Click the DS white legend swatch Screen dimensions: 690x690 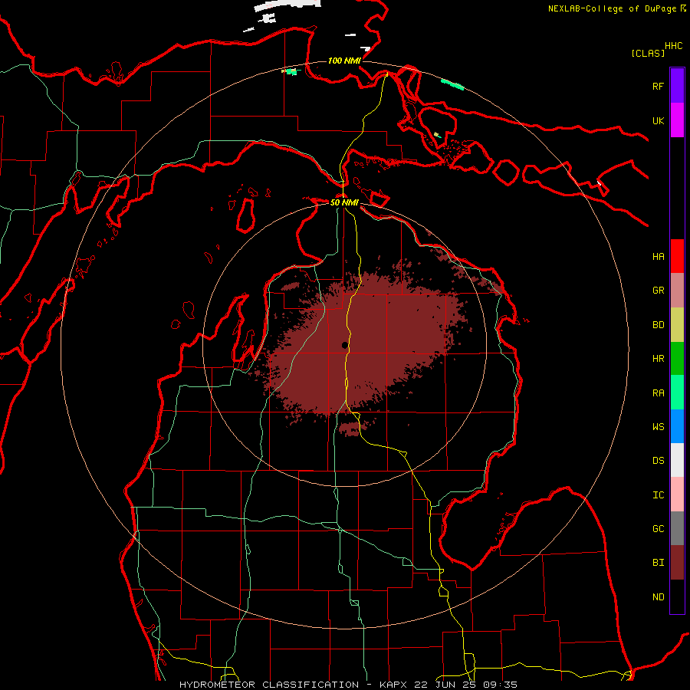click(x=677, y=460)
